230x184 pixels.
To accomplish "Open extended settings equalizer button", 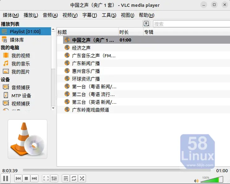I will [x=54, y=178].
